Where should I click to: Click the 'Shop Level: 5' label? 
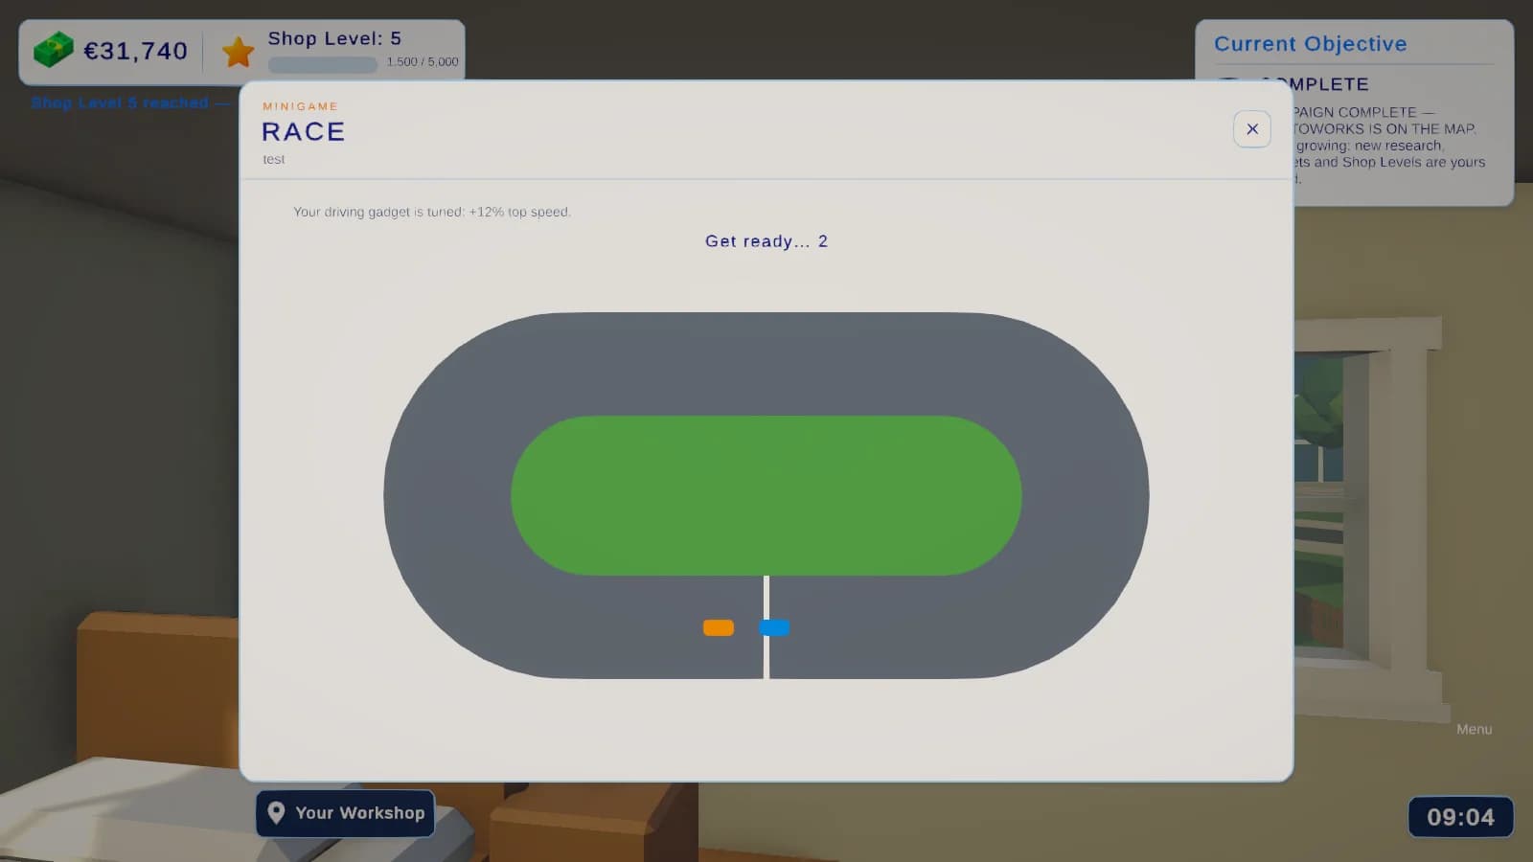(334, 38)
